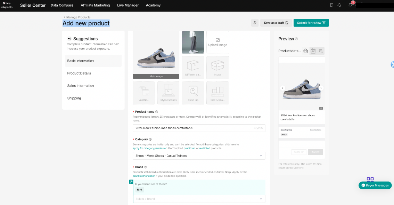The height and width of the screenshot is (205, 394).
Task: Switch preview to shopping bag view
Action: 305,51
